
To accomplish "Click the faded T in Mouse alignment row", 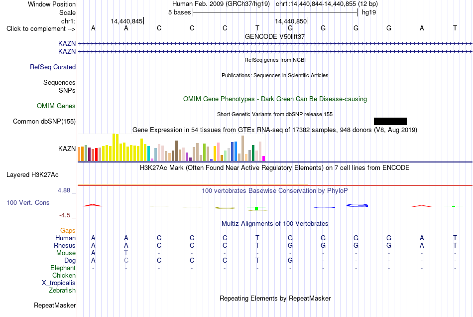I will click(126, 253).
